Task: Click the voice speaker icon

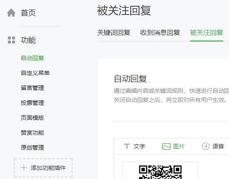Action: click(206, 146)
